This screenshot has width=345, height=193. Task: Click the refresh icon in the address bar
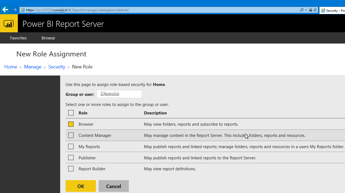point(315,10)
